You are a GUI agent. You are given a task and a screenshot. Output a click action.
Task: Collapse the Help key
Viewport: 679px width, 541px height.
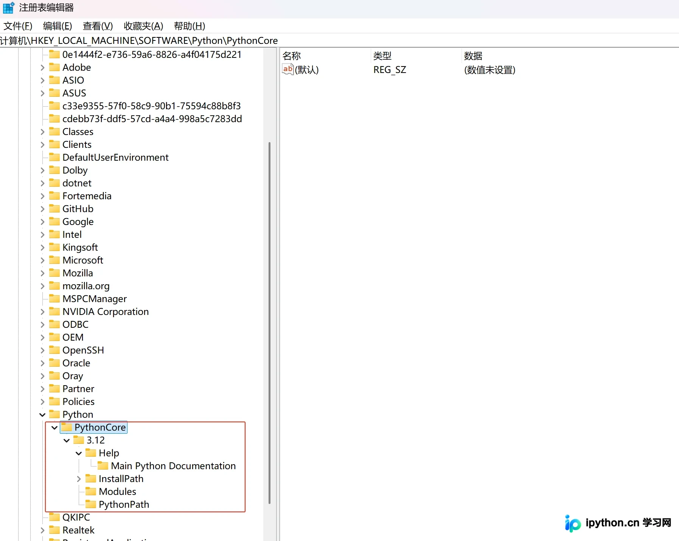pyautogui.click(x=79, y=453)
